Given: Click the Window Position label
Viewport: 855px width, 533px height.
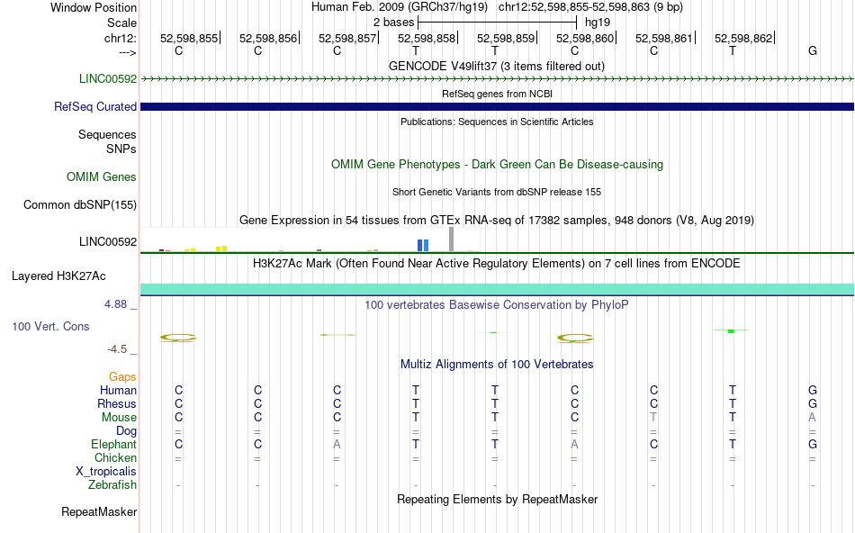Looking at the screenshot, I should pyautogui.click(x=94, y=7).
